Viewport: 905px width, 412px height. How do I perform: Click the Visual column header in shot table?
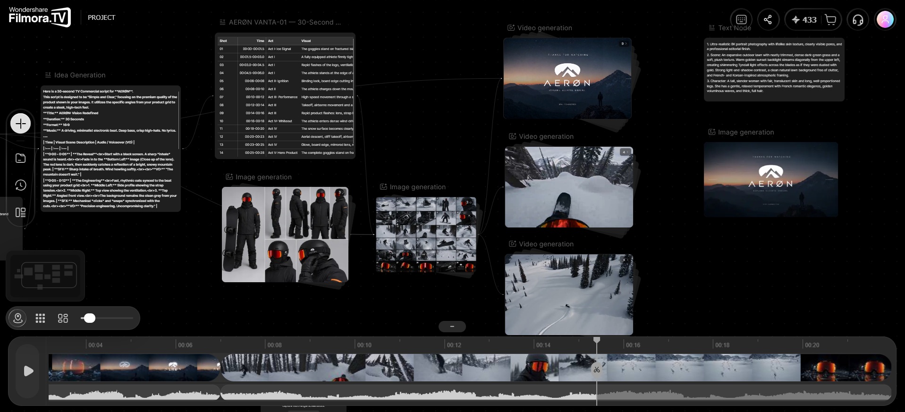pyautogui.click(x=306, y=41)
